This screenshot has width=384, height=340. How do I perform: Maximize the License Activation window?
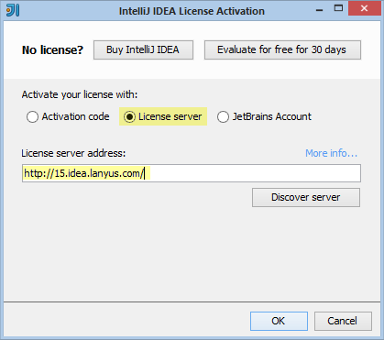(x=338, y=8)
